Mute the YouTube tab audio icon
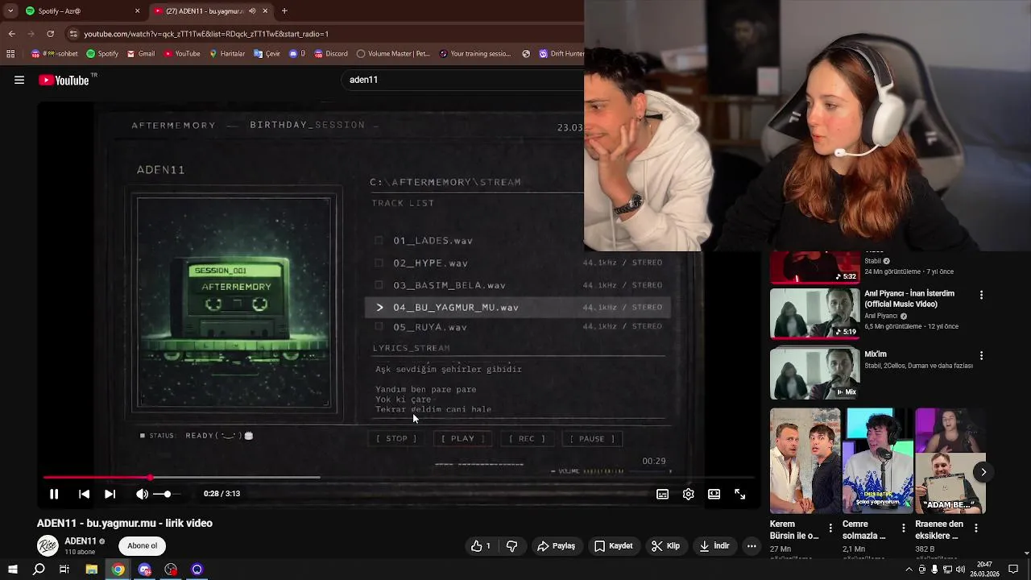 (252, 11)
